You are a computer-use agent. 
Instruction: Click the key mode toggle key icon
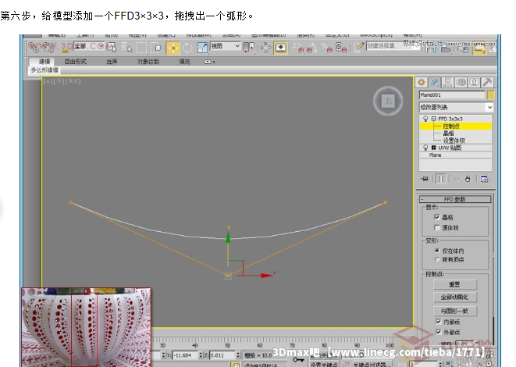click(x=298, y=360)
